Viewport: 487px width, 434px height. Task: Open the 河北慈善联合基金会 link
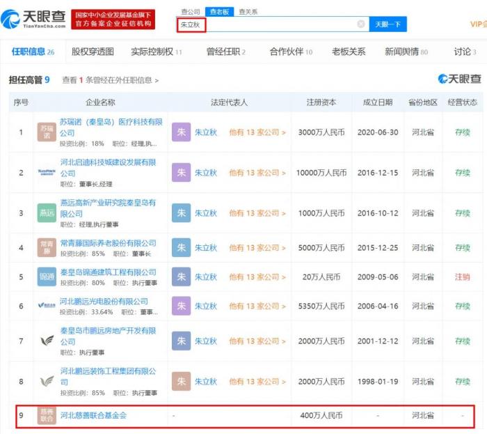point(94,415)
